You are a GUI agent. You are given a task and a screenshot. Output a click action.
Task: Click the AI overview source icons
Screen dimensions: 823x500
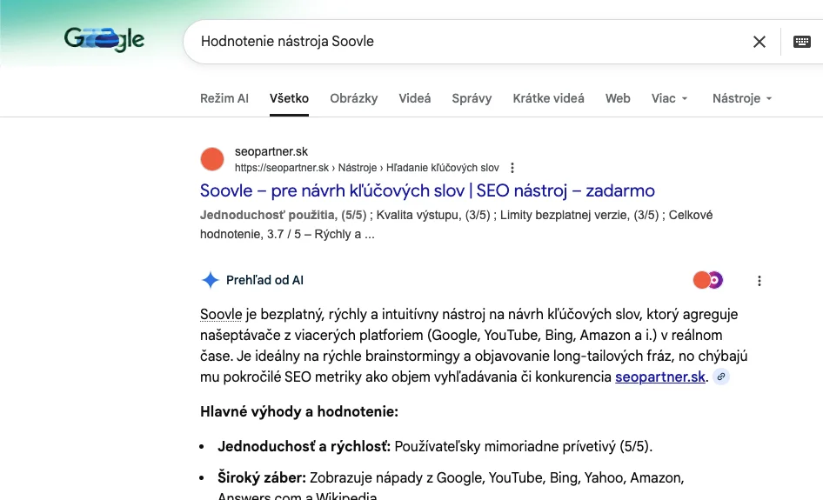707,280
